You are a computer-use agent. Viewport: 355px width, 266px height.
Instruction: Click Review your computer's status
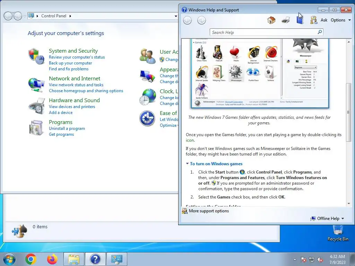pos(77,57)
